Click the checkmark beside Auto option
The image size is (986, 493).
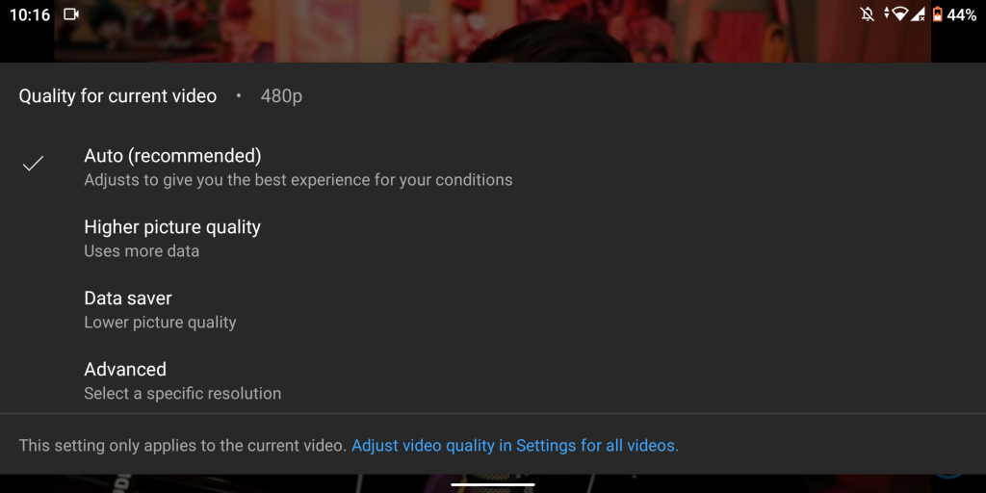(34, 164)
